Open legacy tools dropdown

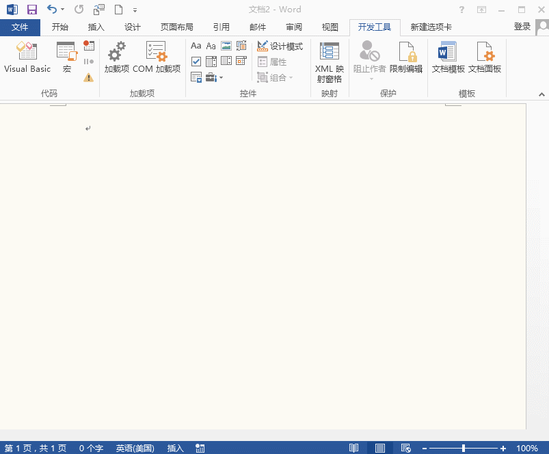coord(214,77)
